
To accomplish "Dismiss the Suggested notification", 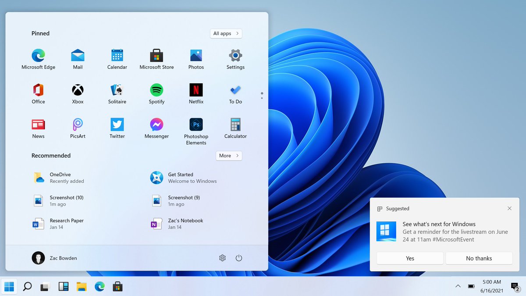I will [x=509, y=208].
